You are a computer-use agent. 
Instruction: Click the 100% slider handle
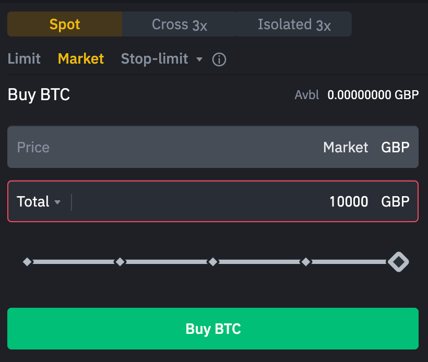[398, 261]
